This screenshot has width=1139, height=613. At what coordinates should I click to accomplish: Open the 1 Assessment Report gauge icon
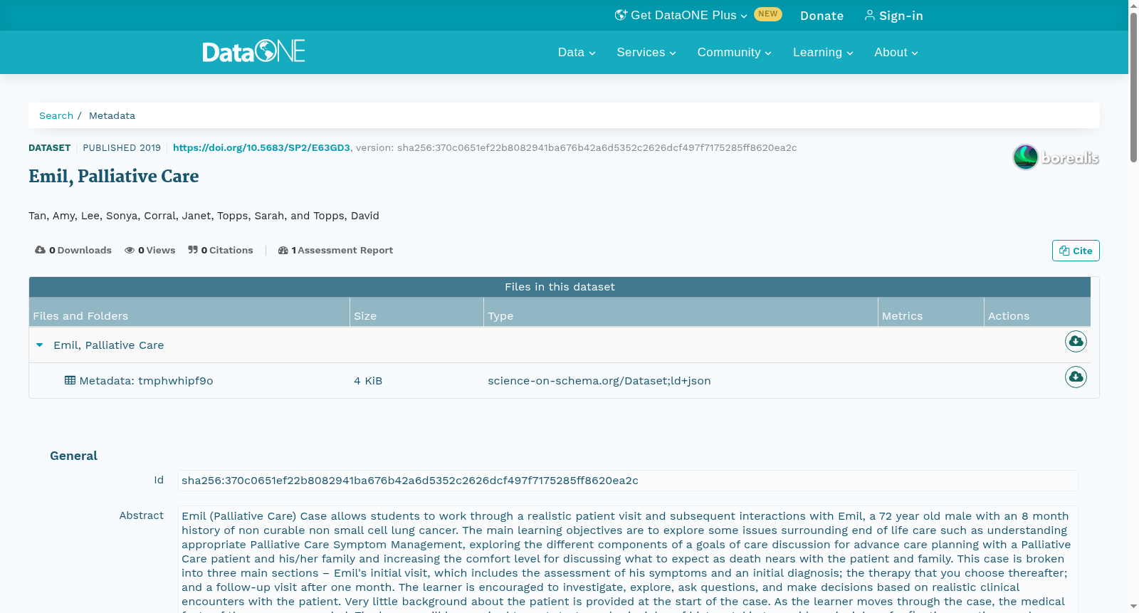[x=283, y=250]
